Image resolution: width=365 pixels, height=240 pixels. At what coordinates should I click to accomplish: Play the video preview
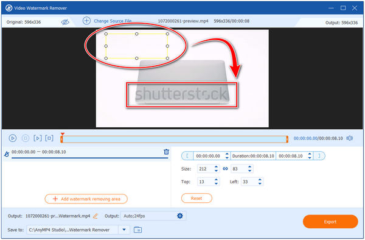pyautogui.click(x=13, y=138)
